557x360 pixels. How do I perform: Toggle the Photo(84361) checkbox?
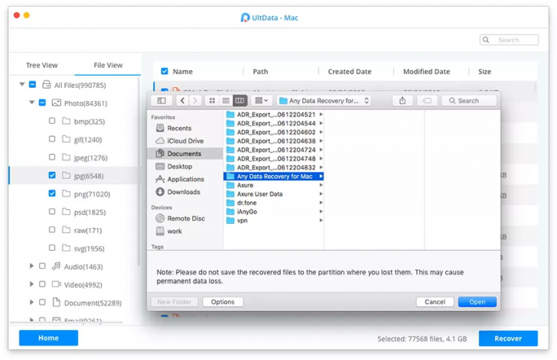42,102
